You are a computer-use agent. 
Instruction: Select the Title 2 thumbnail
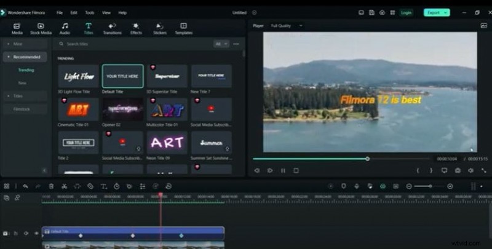78,143
